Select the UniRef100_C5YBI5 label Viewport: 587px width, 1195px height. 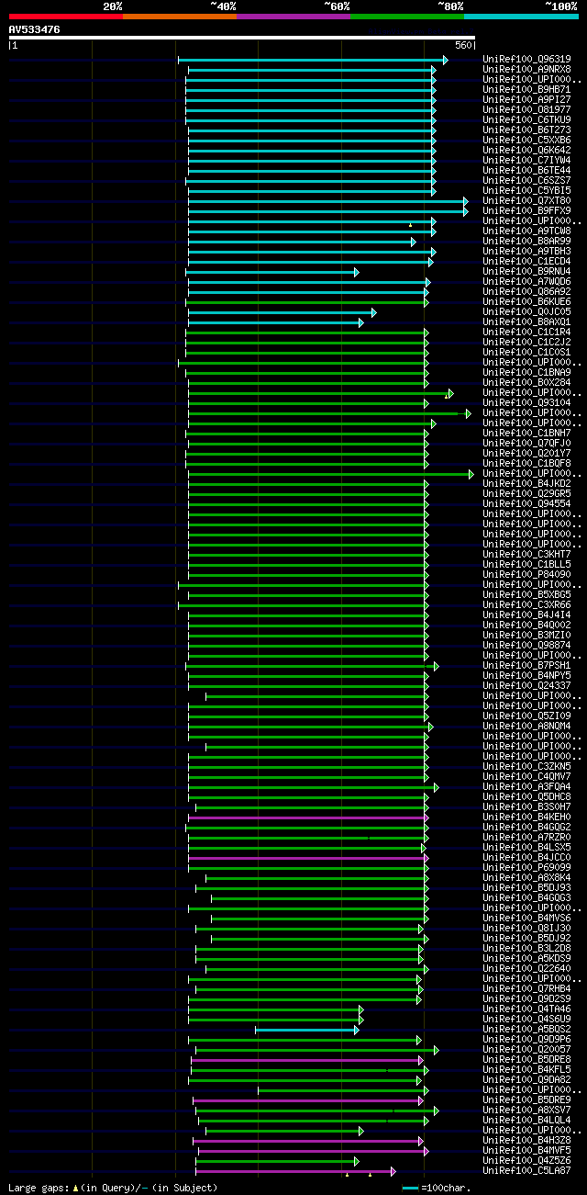click(x=526, y=191)
